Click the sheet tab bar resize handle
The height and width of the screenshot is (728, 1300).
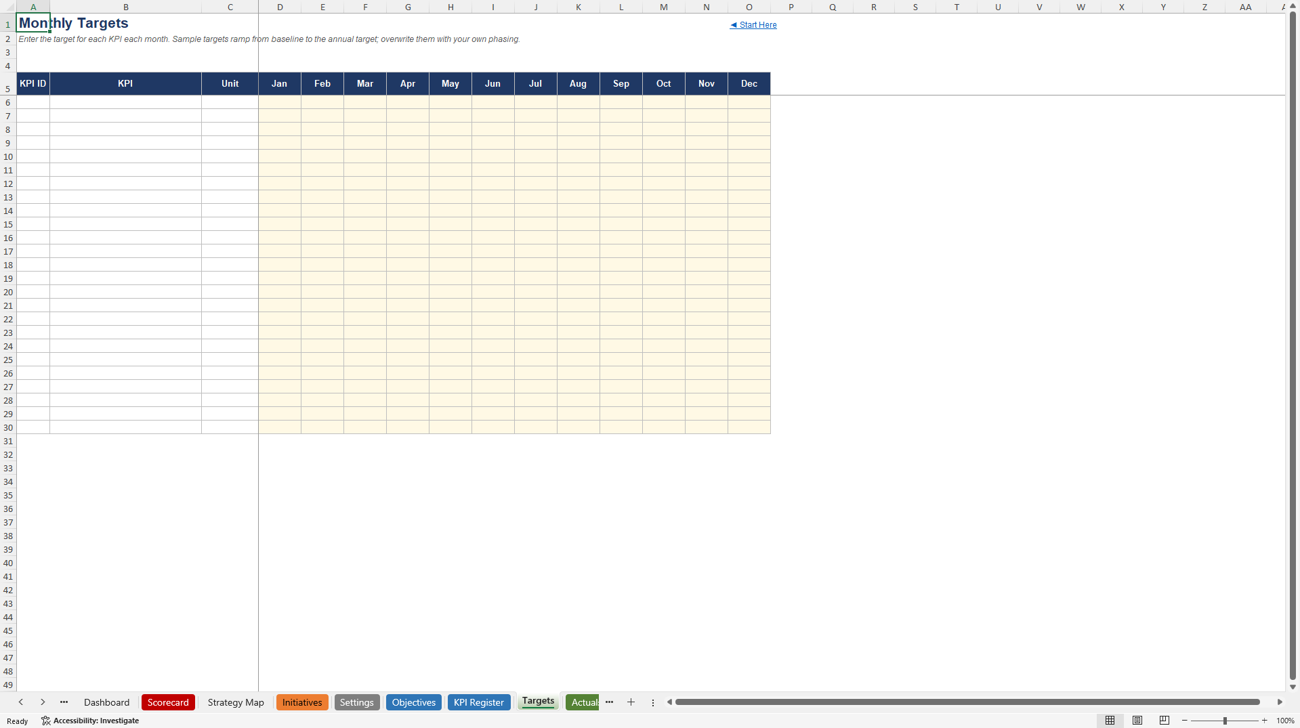pos(653,703)
